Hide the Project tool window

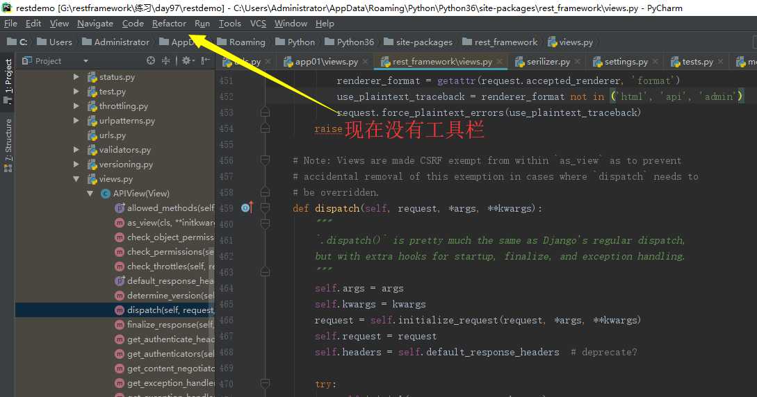coord(205,60)
